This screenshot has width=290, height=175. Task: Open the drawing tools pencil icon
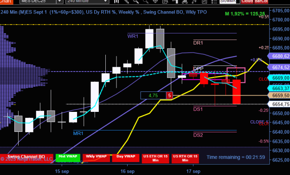pyautogui.click(x=126, y=1)
